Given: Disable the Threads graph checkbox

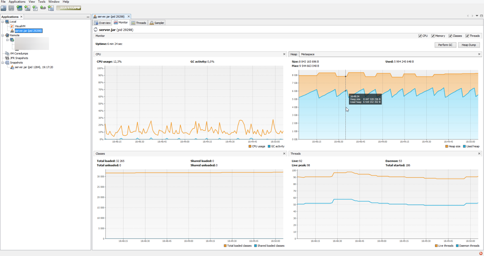Looking at the screenshot, I should click(467, 36).
